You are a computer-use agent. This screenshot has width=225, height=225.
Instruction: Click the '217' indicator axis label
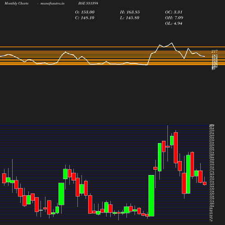coord(215,51)
